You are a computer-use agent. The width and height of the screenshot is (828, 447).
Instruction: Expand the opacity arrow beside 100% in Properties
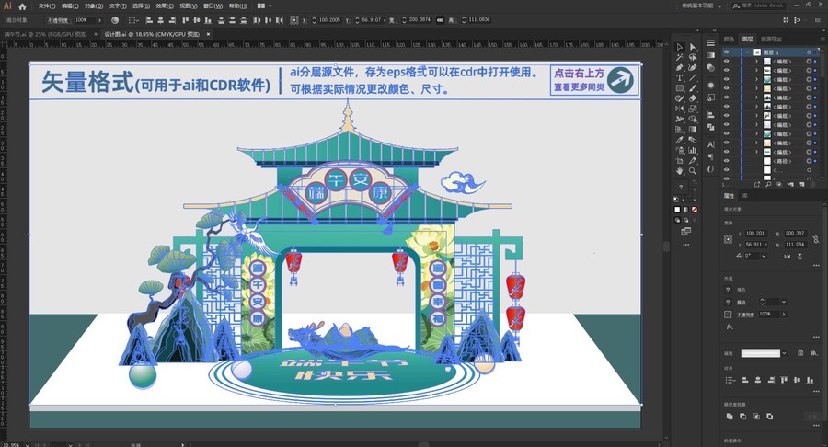pyautogui.click(x=784, y=314)
